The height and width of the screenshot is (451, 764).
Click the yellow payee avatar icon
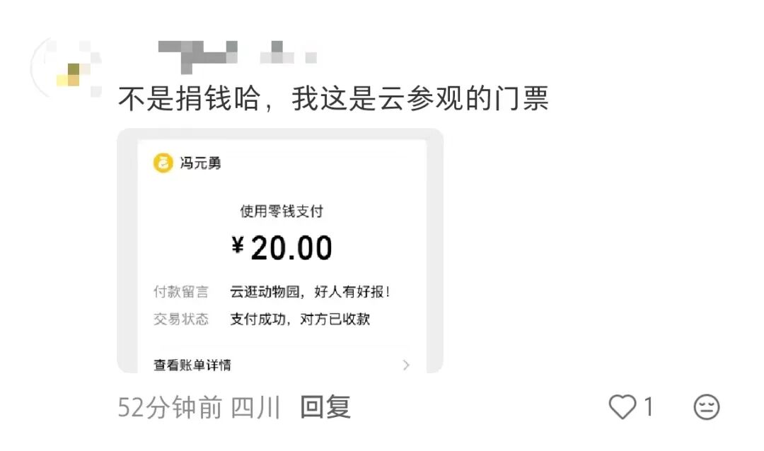tap(163, 163)
